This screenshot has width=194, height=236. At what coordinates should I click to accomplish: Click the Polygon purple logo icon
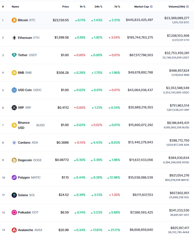pyautogui.click(x=14, y=178)
